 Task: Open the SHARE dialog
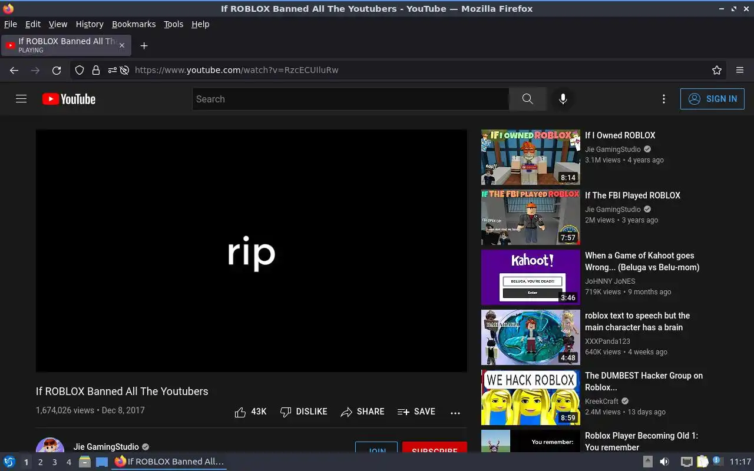pos(362,412)
